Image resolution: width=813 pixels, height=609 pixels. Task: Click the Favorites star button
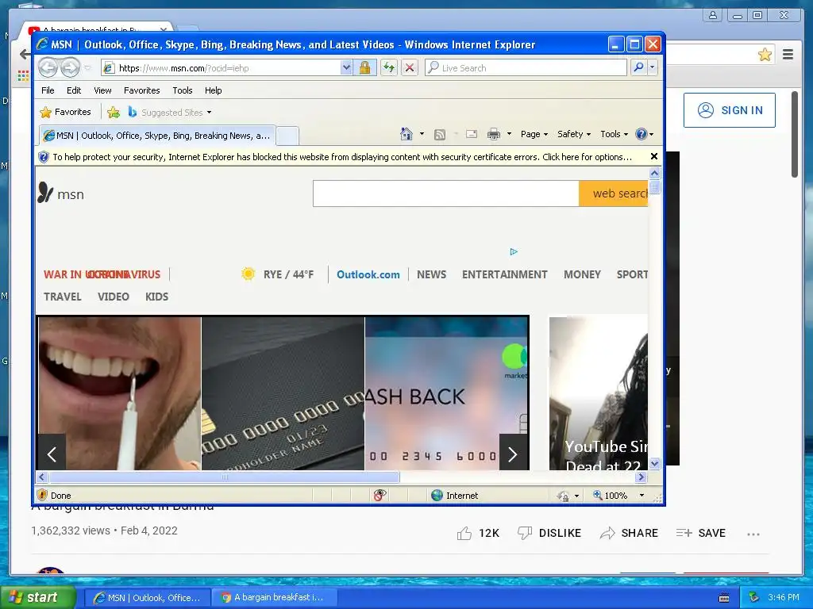coord(66,112)
